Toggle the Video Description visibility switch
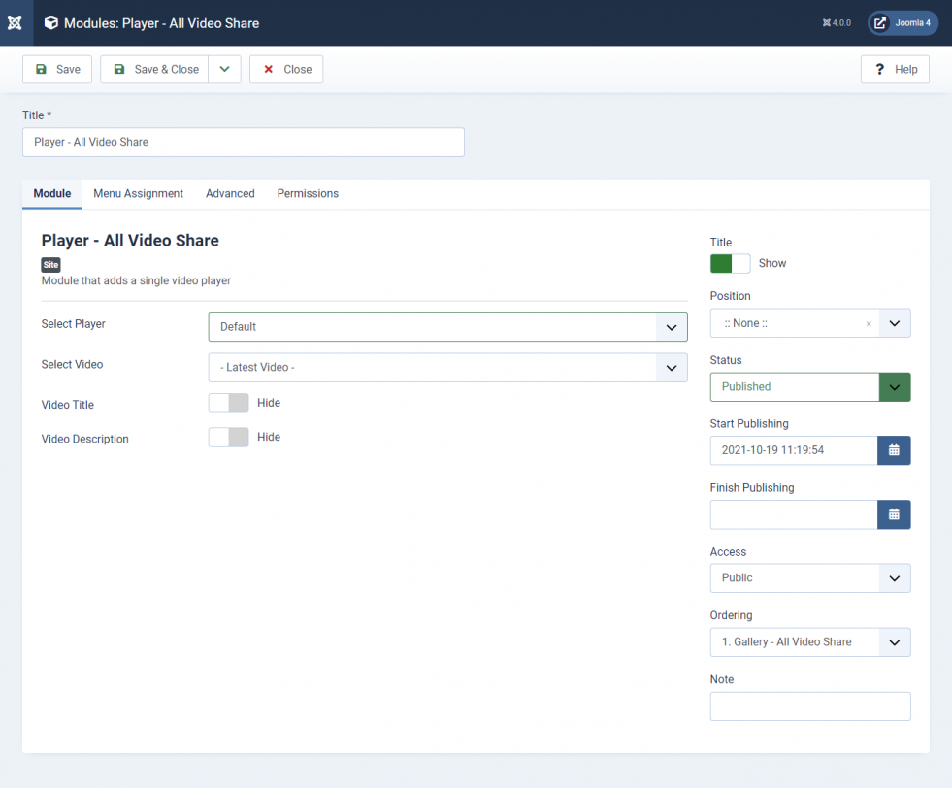Viewport: 952px width, 788px height. click(228, 437)
